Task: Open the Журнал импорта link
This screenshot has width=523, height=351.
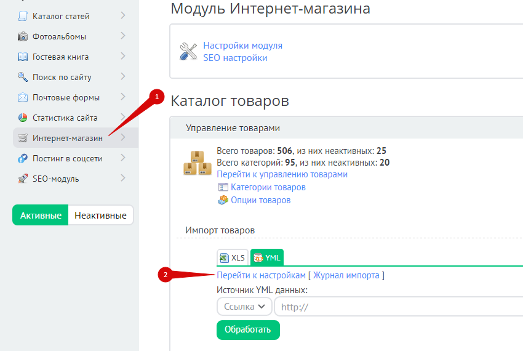Action: point(346,275)
